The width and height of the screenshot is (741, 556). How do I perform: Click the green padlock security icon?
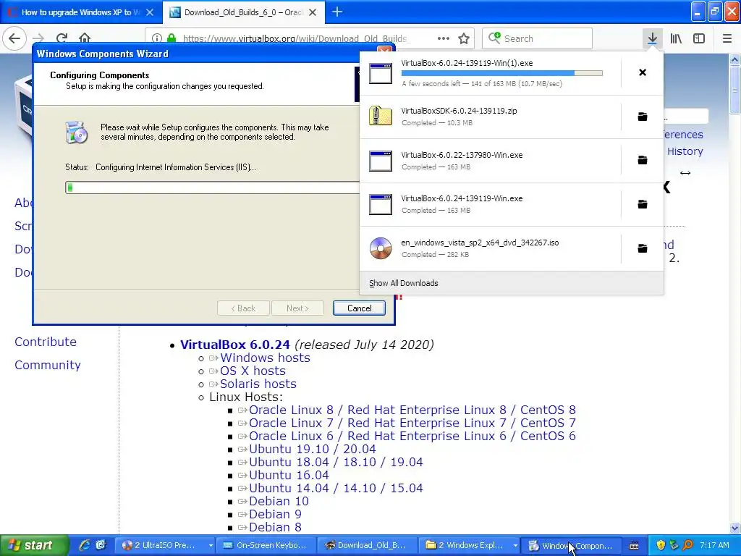tap(172, 38)
